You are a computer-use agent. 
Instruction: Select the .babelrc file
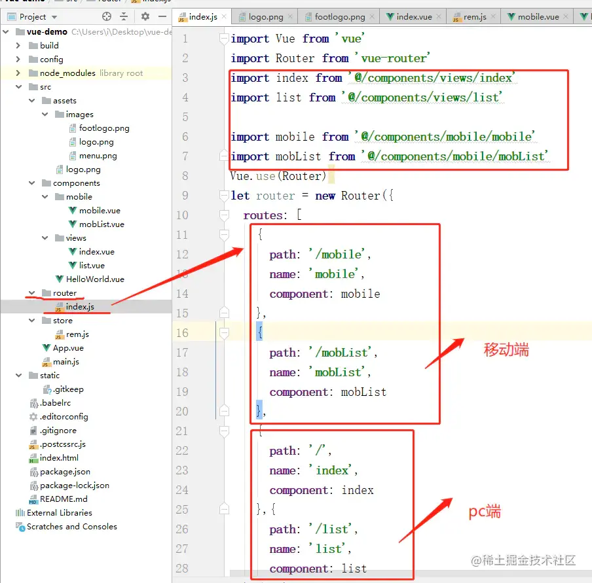point(50,403)
